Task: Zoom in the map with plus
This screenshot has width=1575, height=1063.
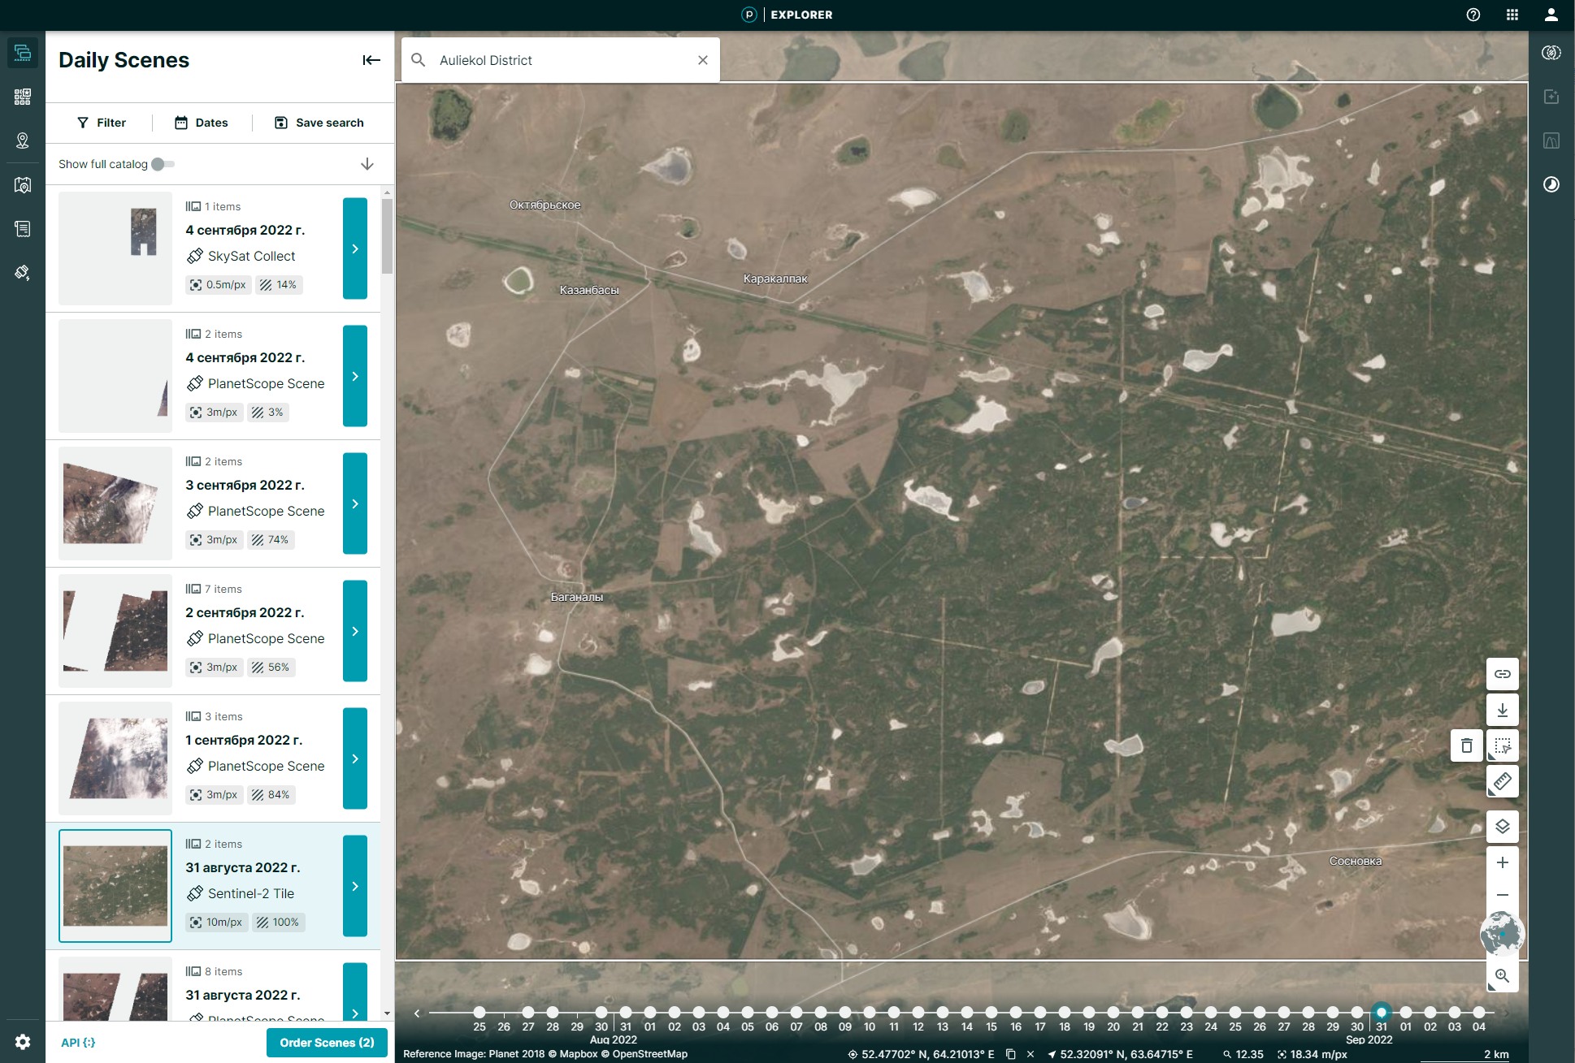Action: 1502,862
